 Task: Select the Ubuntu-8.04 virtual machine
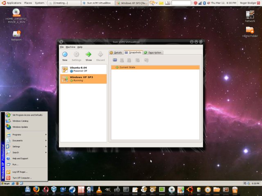click(83, 69)
